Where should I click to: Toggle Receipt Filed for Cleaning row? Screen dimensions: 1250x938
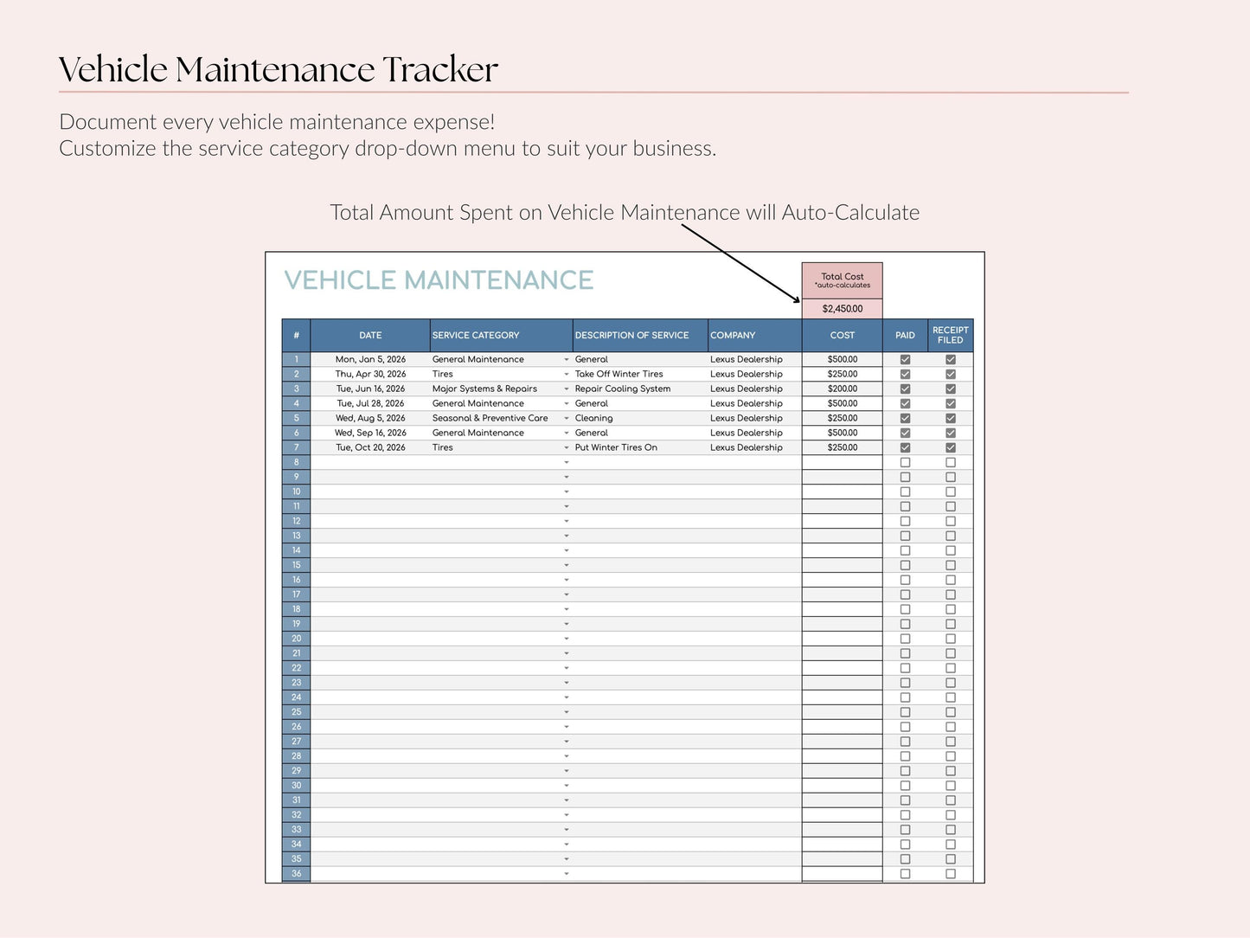[950, 418]
